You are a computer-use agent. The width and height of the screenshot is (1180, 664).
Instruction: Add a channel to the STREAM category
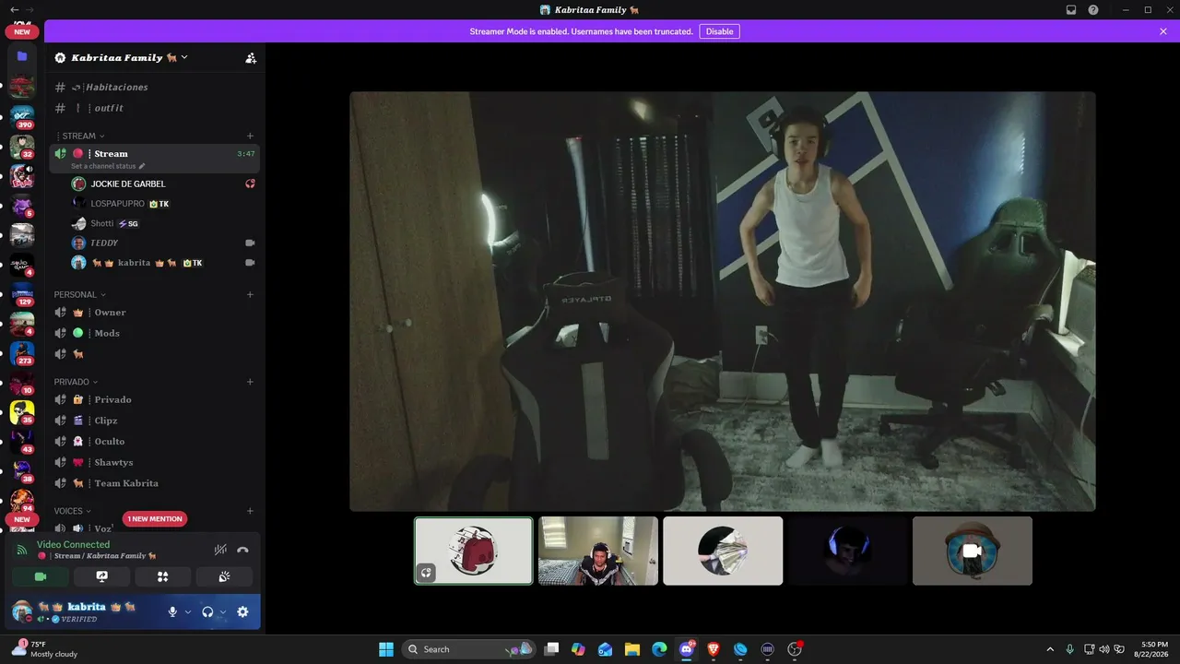click(250, 136)
